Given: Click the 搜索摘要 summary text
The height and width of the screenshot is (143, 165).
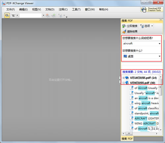Looking at the screenshot, I should pos(142,72).
